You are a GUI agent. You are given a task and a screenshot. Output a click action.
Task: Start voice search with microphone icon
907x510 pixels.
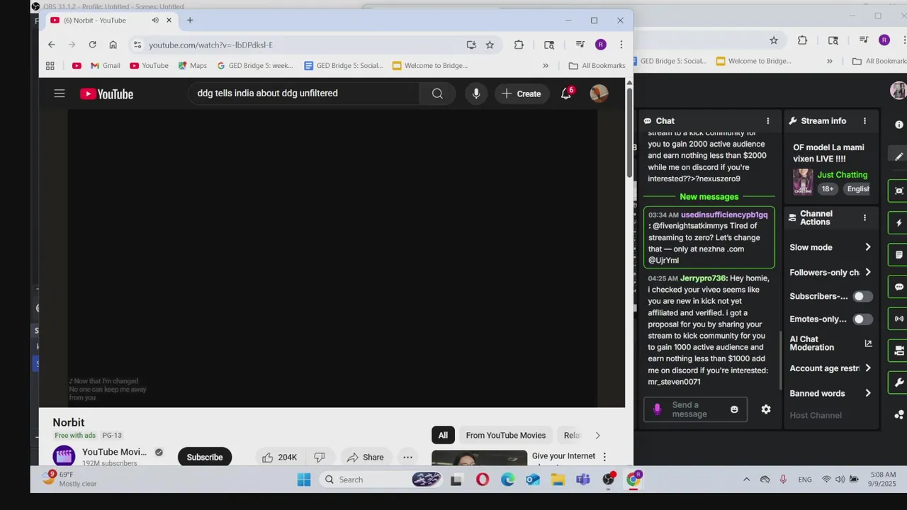(x=476, y=93)
